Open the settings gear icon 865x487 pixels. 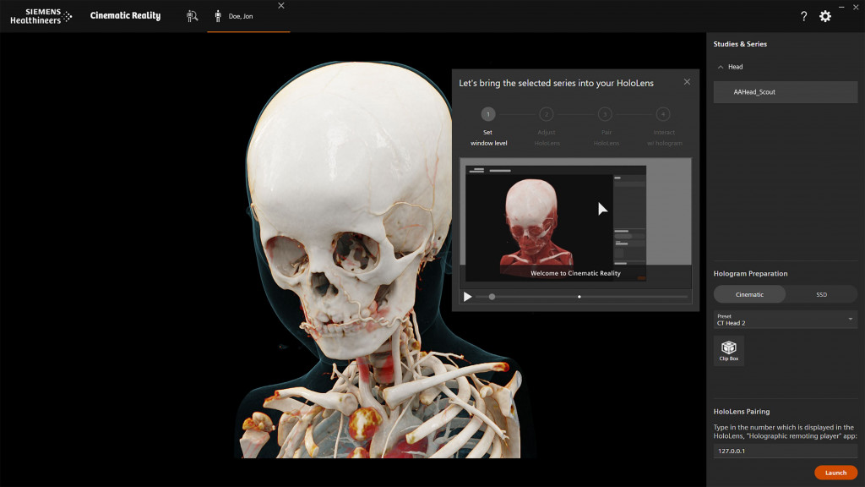(825, 16)
